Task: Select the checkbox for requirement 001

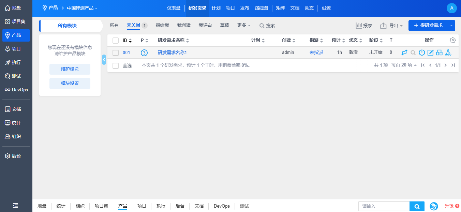Action: coord(116,53)
